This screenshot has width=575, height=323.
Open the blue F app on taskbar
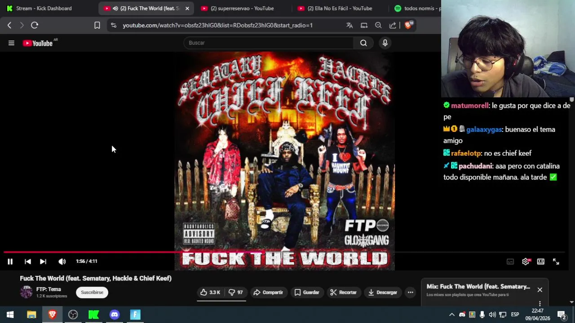click(x=135, y=315)
